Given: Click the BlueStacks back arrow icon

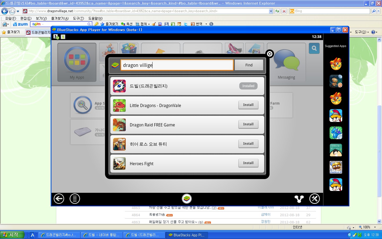Looking at the screenshot, I should pos(59,199).
